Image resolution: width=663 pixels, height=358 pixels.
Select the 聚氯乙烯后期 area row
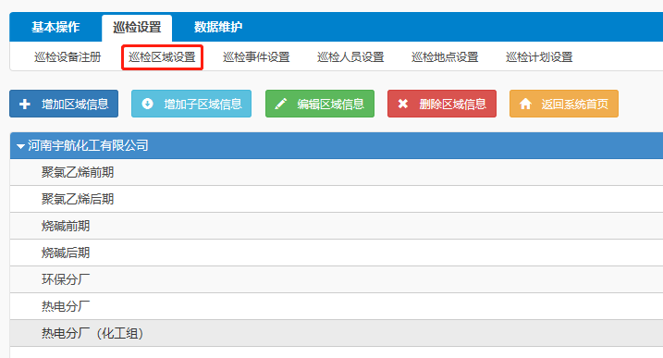tap(337, 199)
